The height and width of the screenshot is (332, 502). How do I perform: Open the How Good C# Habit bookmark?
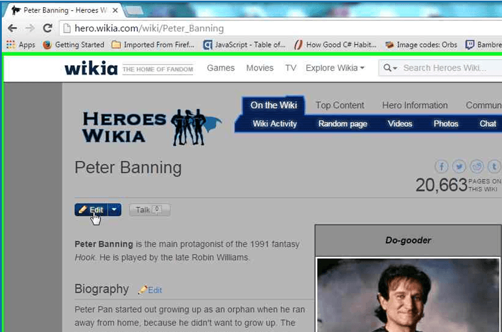click(x=335, y=45)
